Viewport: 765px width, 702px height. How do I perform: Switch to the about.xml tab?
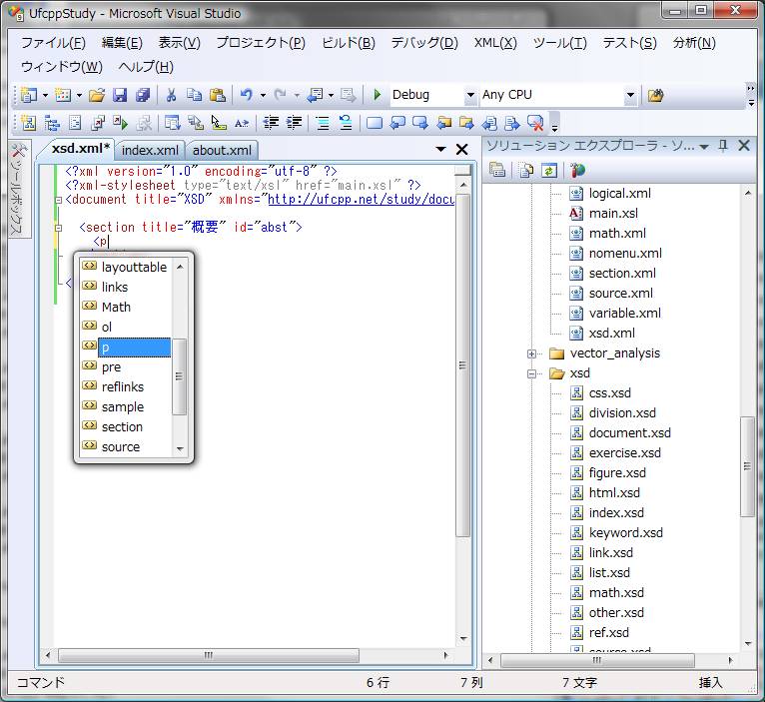(222, 150)
